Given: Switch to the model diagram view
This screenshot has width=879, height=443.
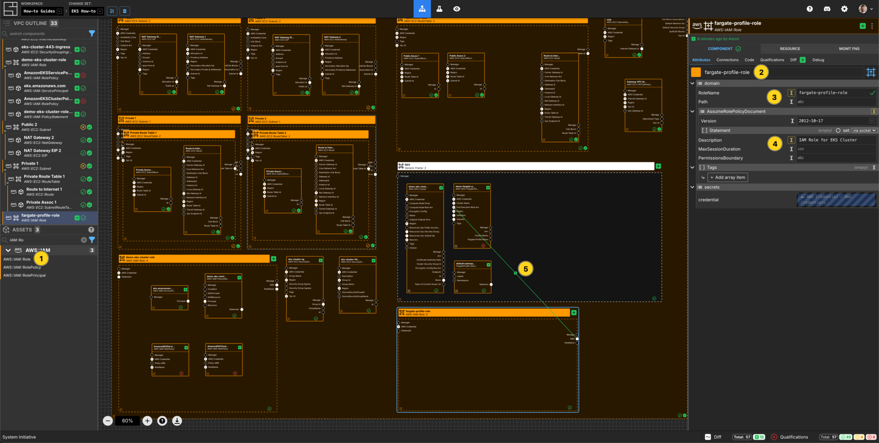Looking at the screenshot, I should [422, 9].
